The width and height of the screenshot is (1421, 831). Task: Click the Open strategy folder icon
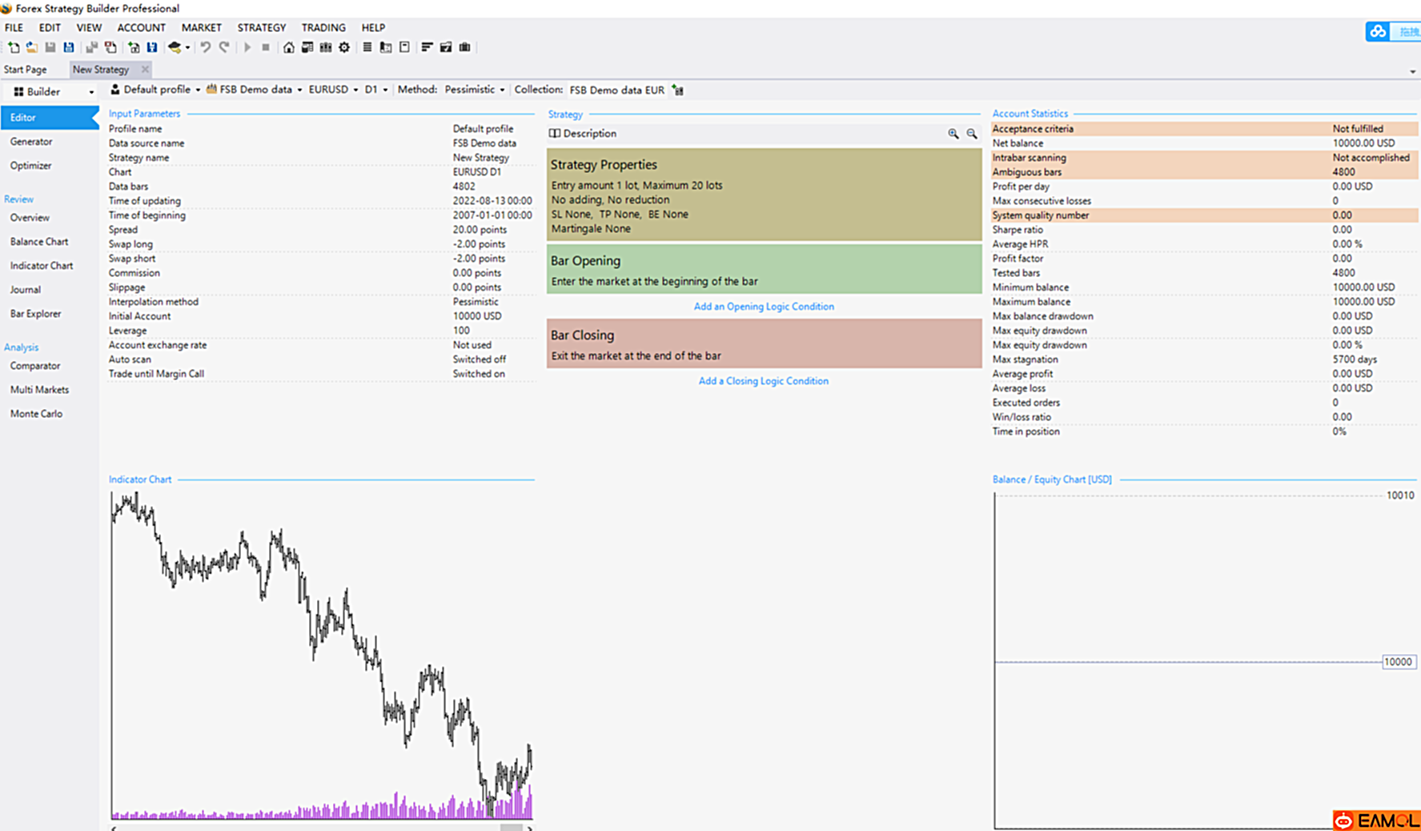point(32,47)
